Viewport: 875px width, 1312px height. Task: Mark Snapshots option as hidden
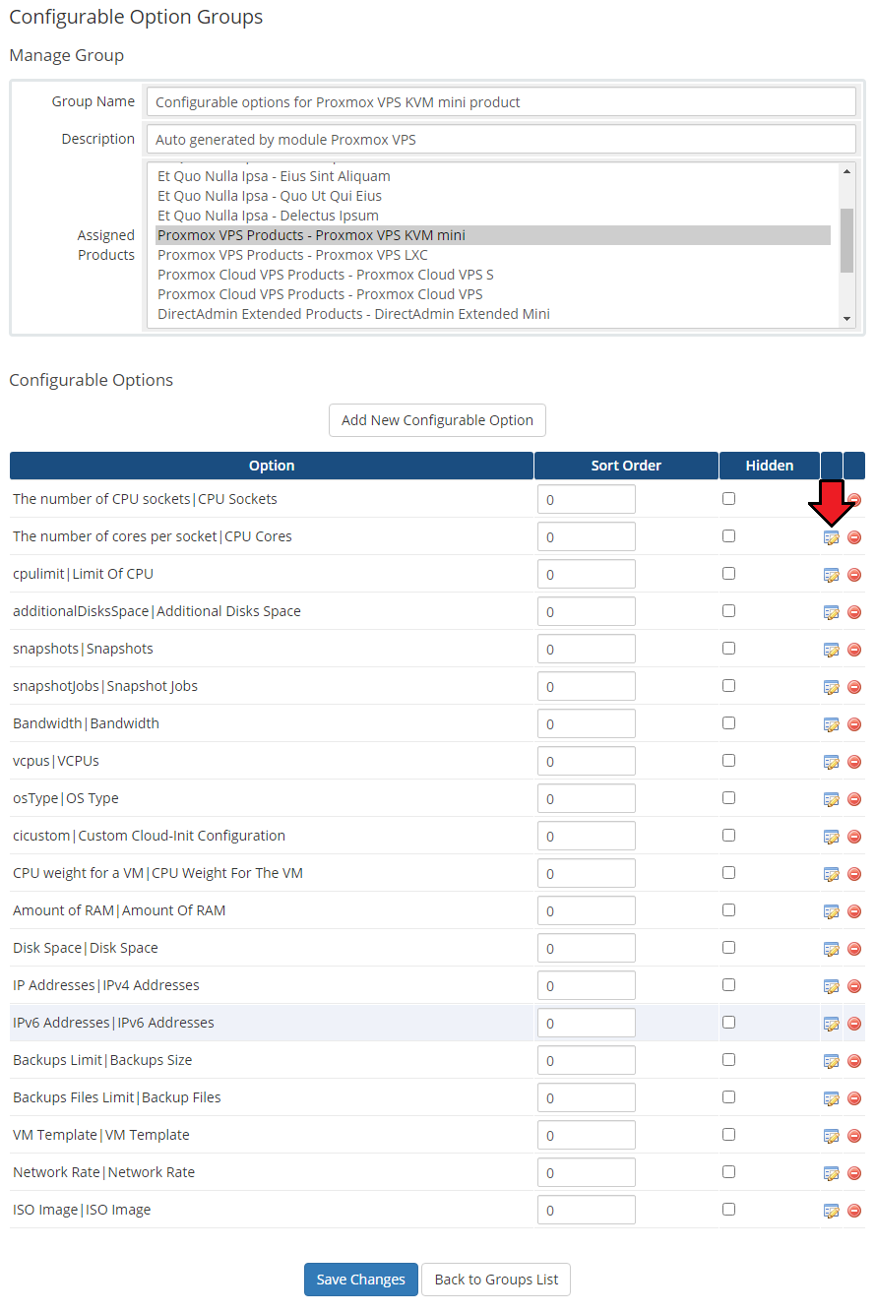tap(728, 648)
